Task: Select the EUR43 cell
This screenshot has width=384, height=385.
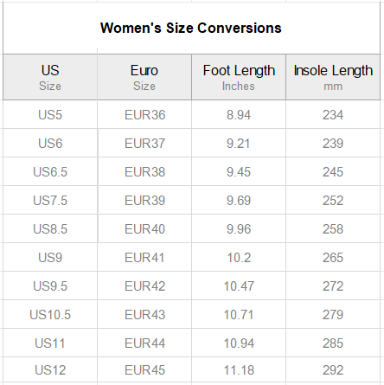Action: pyautogui.click(x=144, y=315)
